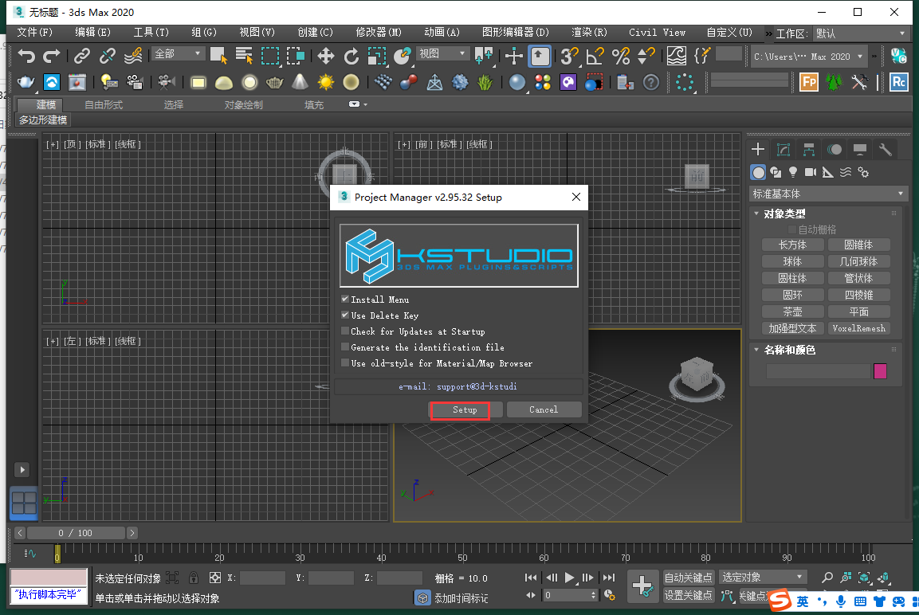Open the 工作区 默认 workspace dropdown
The image size is (919, 615).
[860, 33]
